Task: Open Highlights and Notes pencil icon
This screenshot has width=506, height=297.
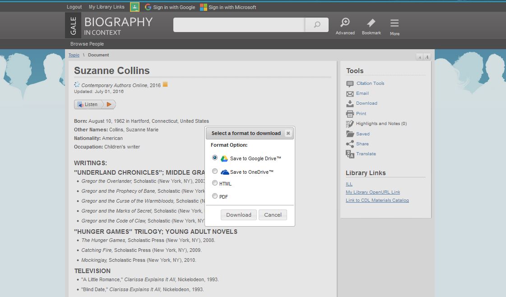Action: 350,124
